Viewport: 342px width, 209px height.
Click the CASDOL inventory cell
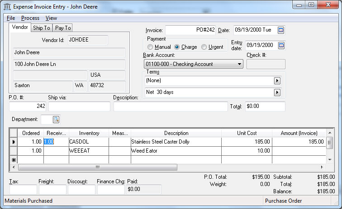coord(89,142)
